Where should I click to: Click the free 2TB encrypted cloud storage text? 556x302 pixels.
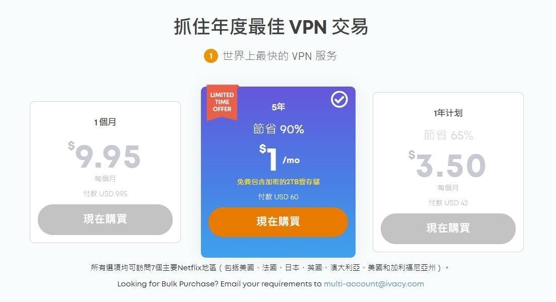pos(279,182)
